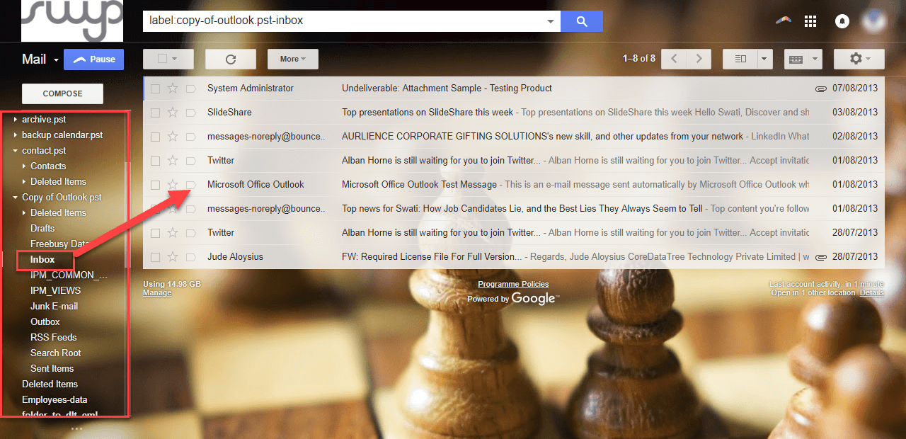The height and width of the screenshot is (439, 906).
Task: Tick checkbox for Twitter email dated 01/08/2013
Action: [155, 161]
